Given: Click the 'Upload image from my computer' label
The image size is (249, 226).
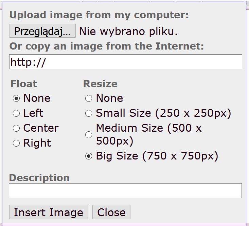Looking at the screenshot, I should [x=99, y=15].
